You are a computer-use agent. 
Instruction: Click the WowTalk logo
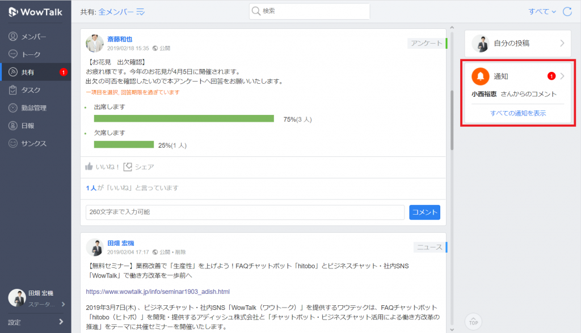pos(35,12)
